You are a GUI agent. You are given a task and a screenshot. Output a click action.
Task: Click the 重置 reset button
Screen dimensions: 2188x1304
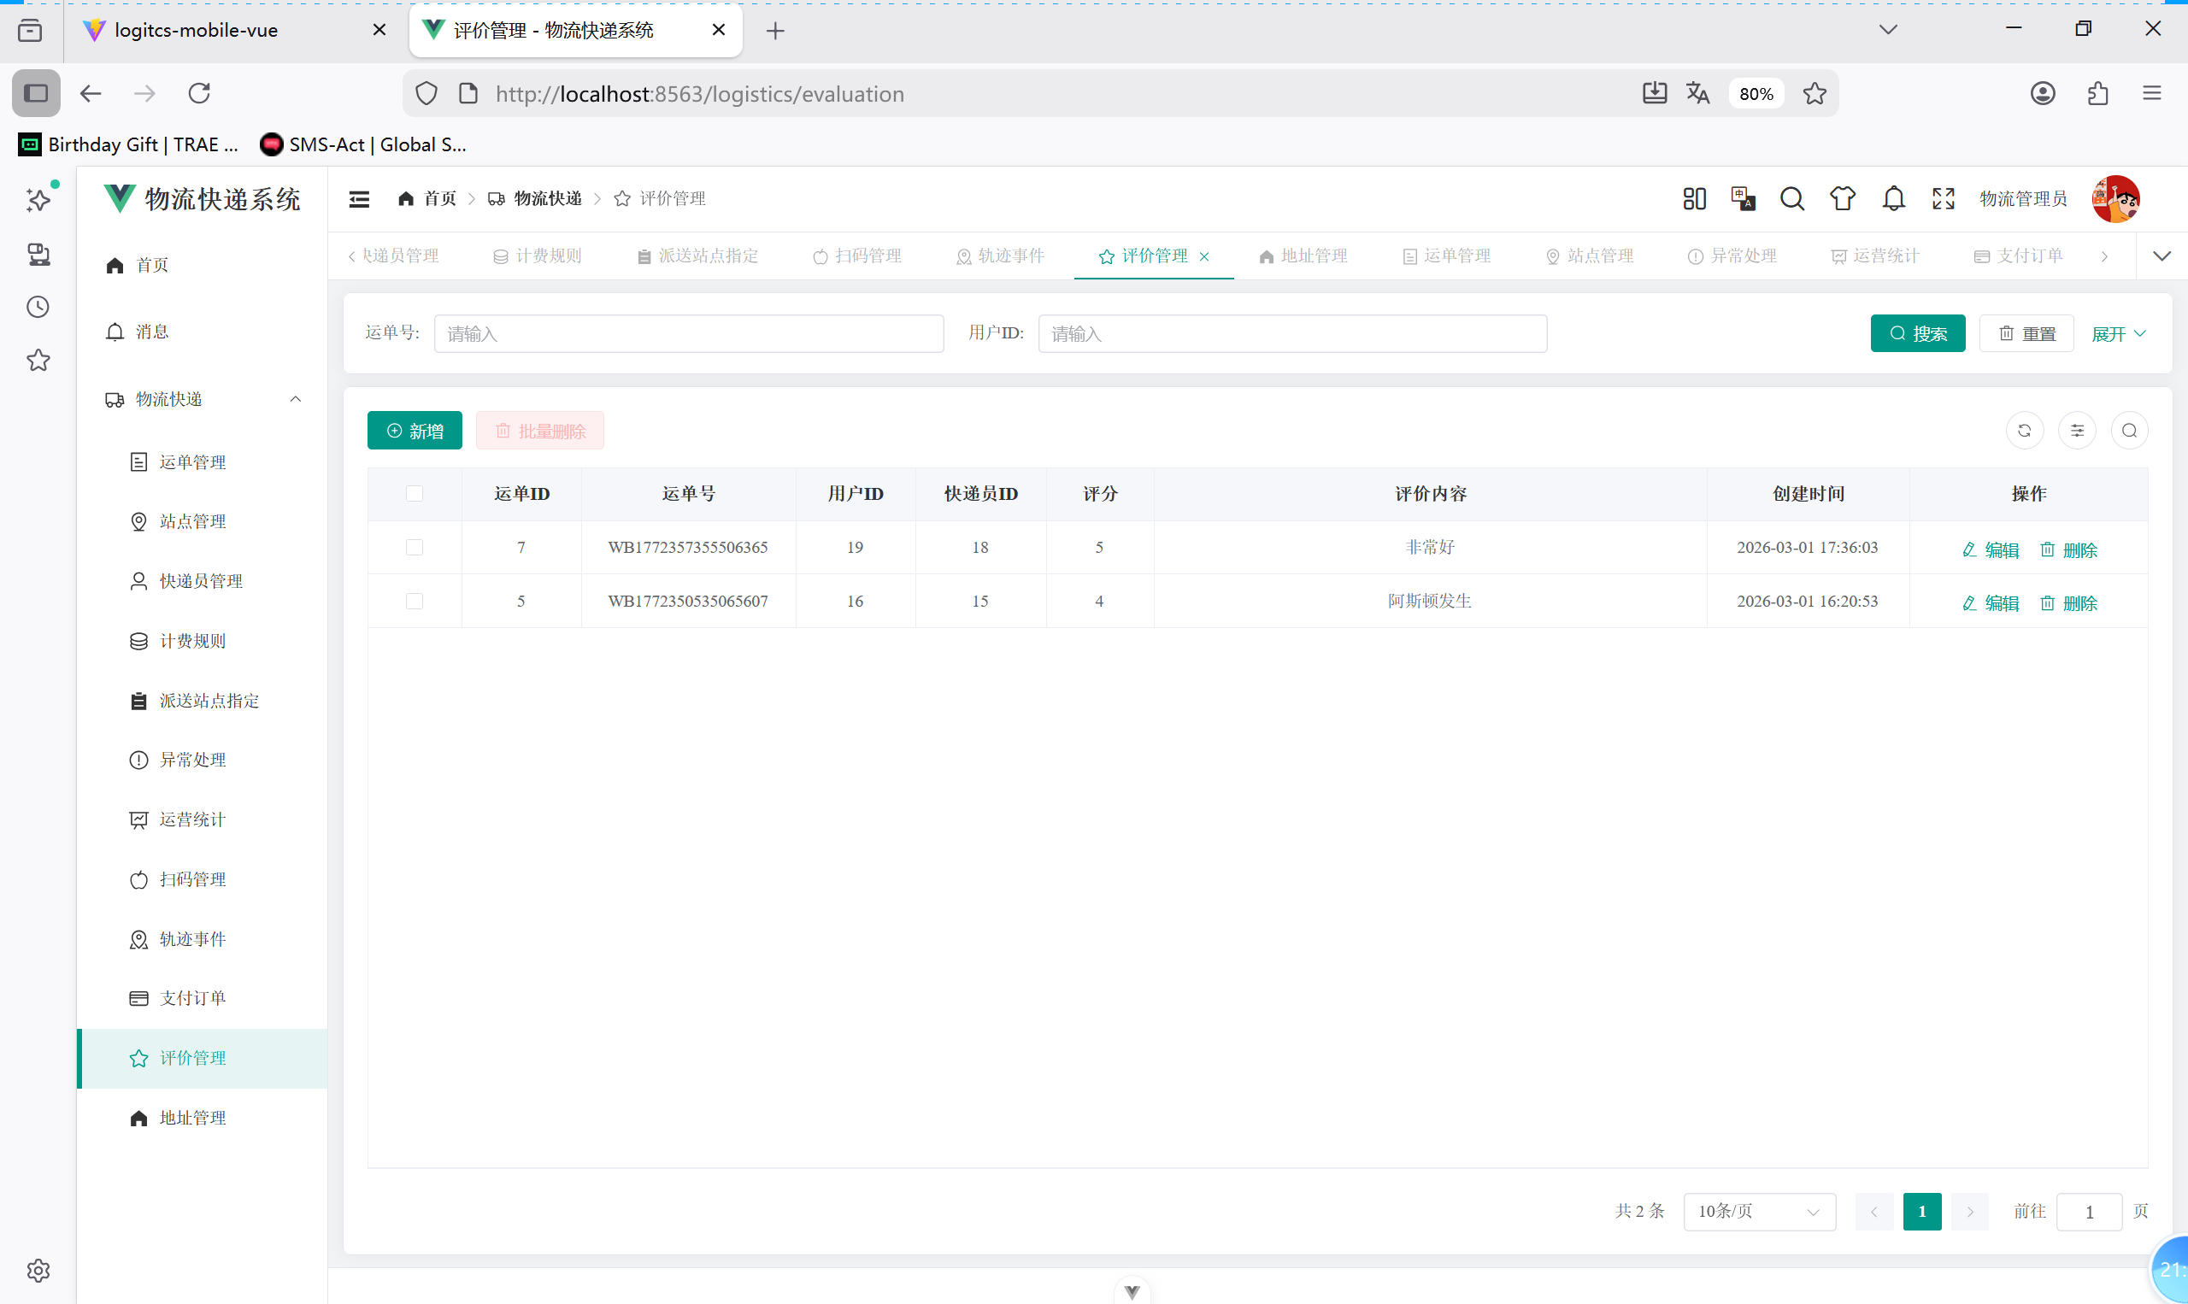pos(2026,334)
